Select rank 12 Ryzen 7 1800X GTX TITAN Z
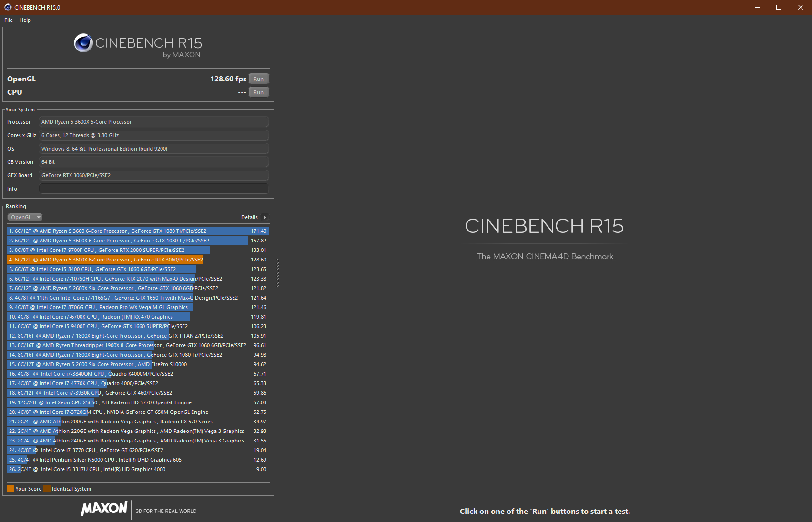This screenshot has height=522, width=812. point(138,336)
